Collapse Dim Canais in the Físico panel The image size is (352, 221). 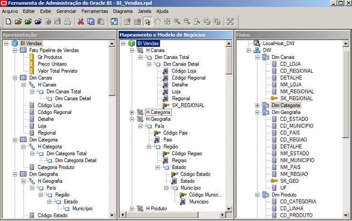click(257, 57)
